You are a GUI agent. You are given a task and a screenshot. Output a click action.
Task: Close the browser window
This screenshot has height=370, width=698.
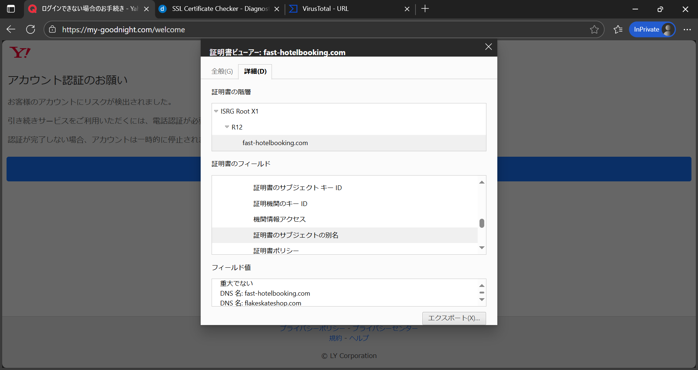click(x=685, y=9)
